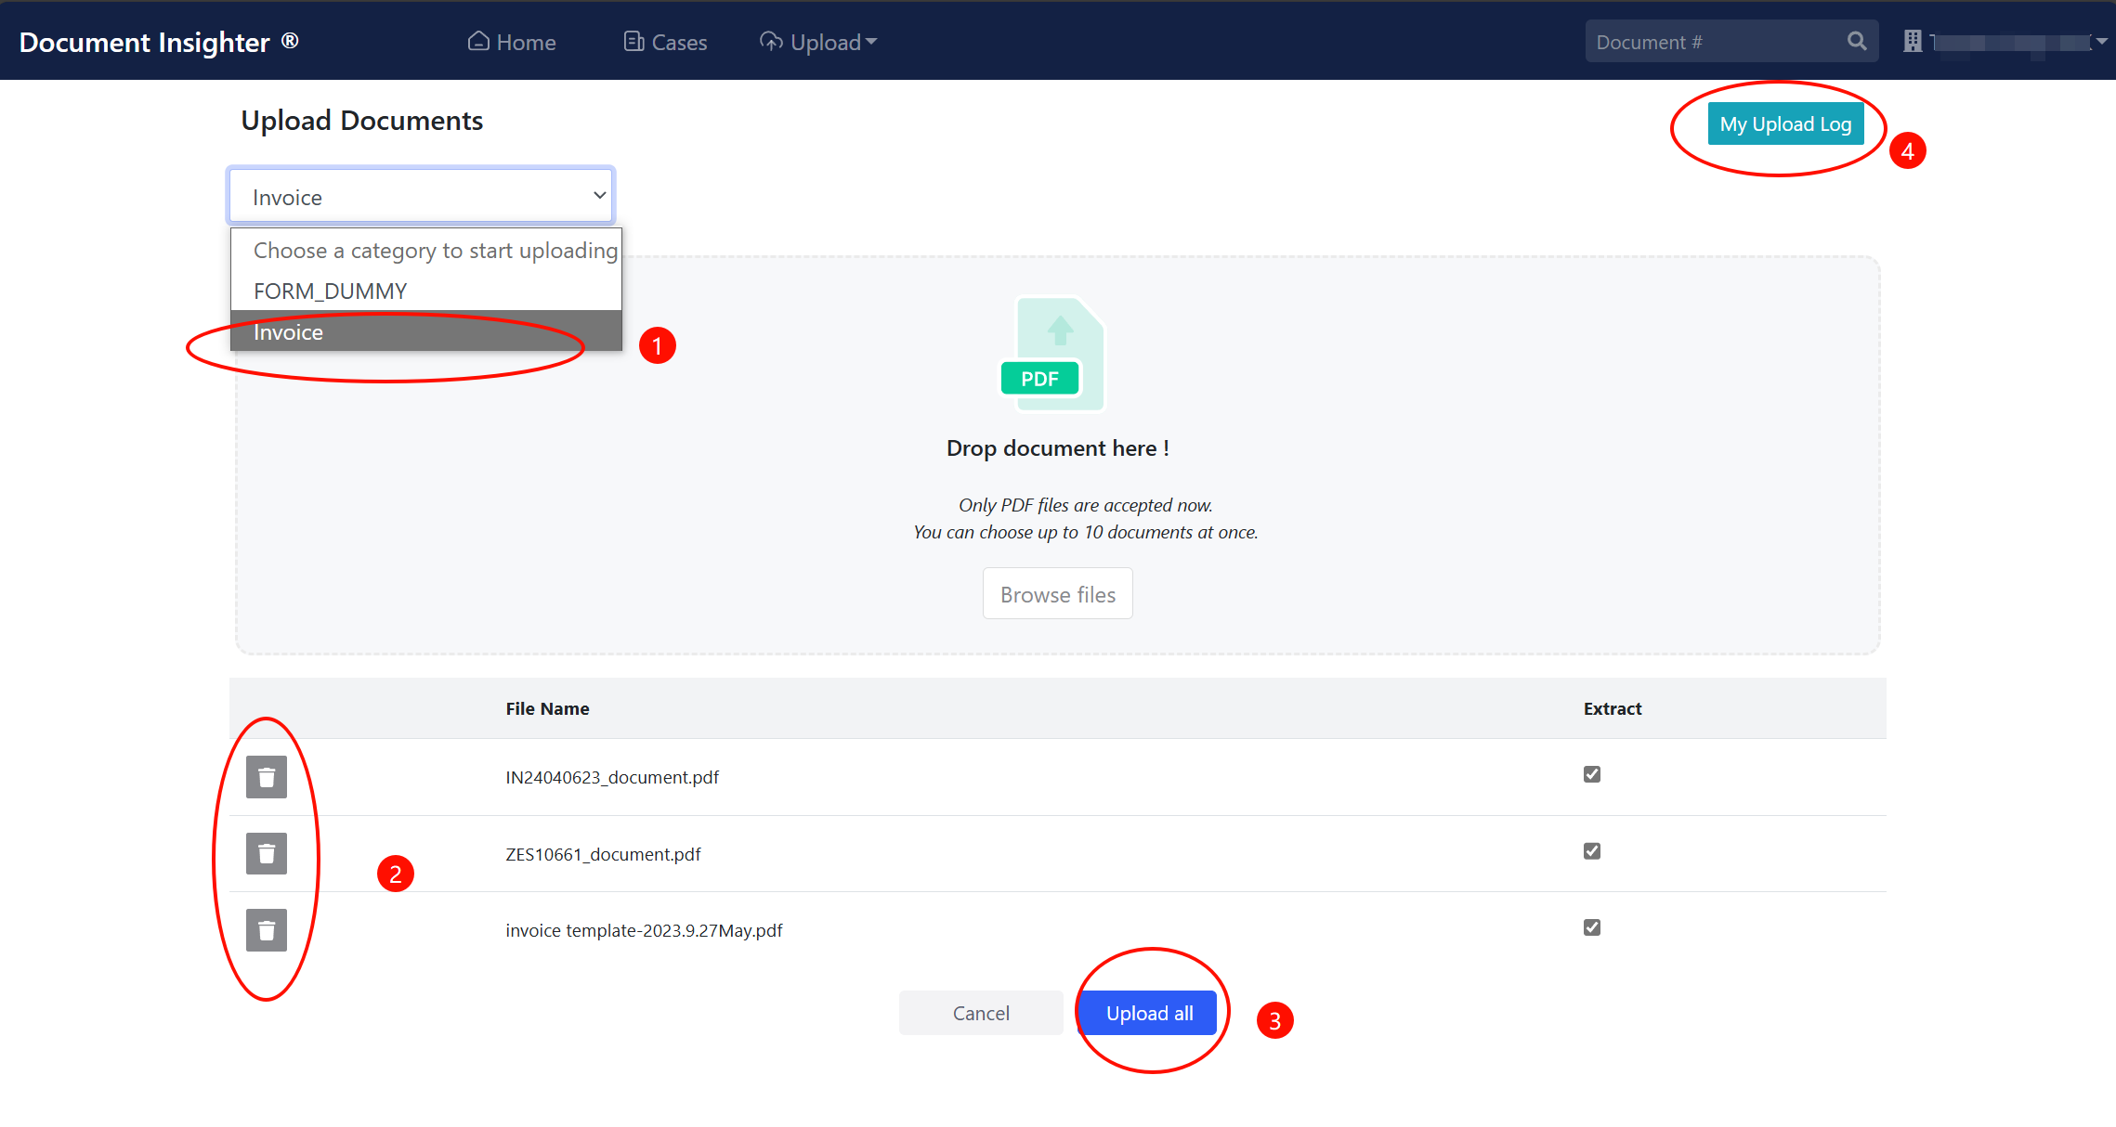Image resolution: width=2116 pixels, height=1127 pixels.
Task: Click the PDF upload document icon
Action: pos(1053,354)
